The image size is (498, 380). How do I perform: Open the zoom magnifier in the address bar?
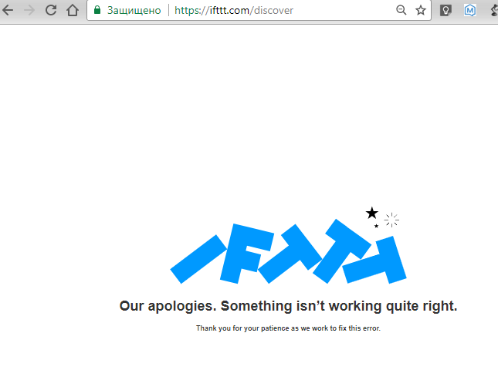coord(401,10)
